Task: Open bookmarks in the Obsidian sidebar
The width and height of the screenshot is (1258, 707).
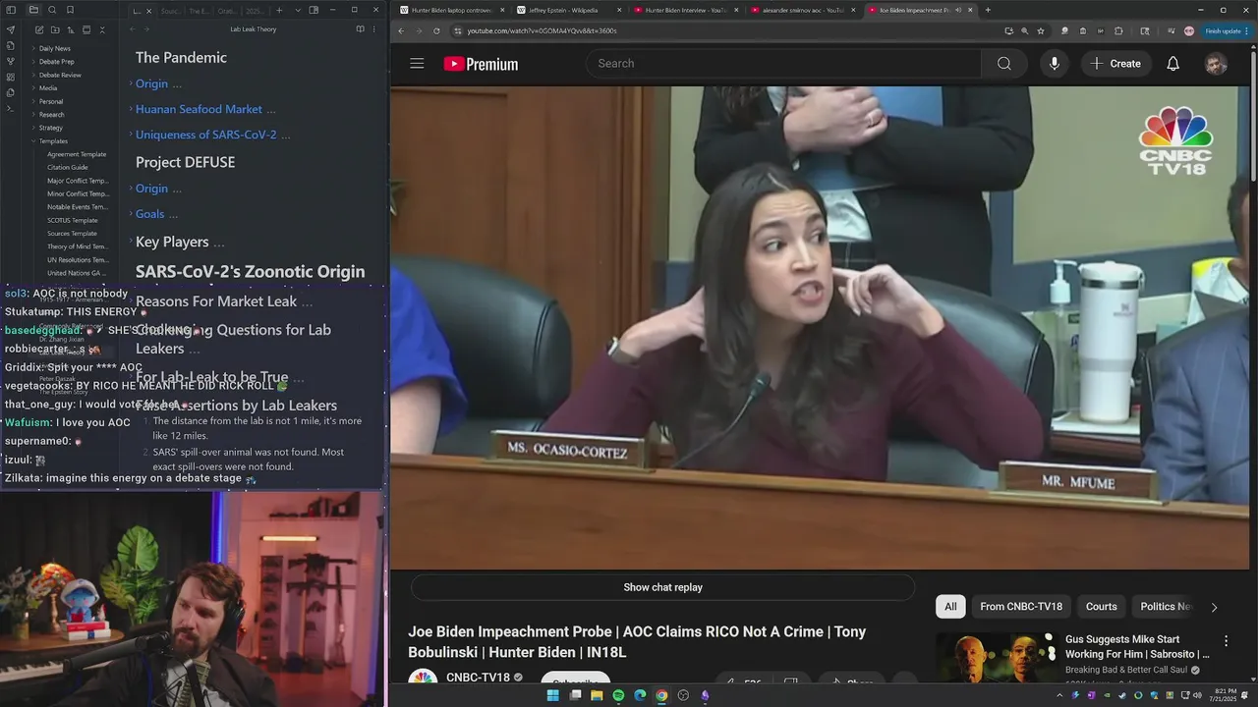Action: click(70, 10)
